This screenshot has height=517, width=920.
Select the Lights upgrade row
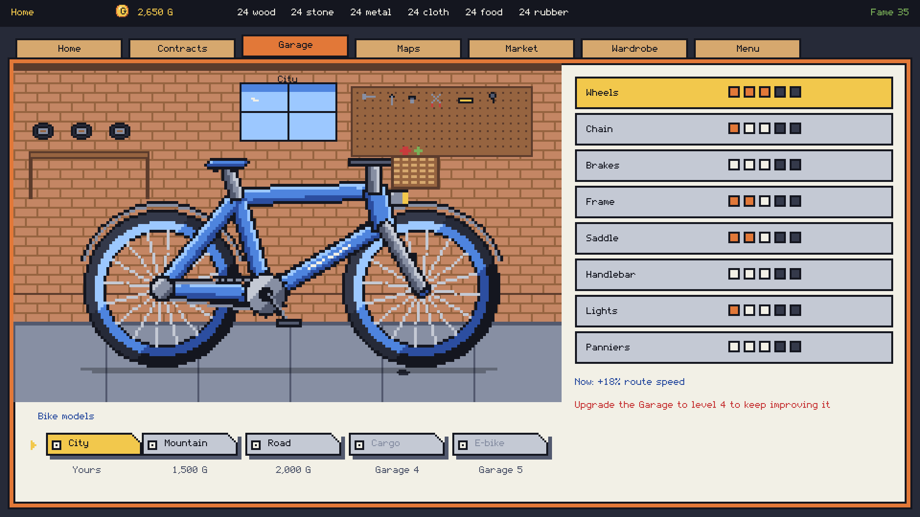(x=734, y=311)
